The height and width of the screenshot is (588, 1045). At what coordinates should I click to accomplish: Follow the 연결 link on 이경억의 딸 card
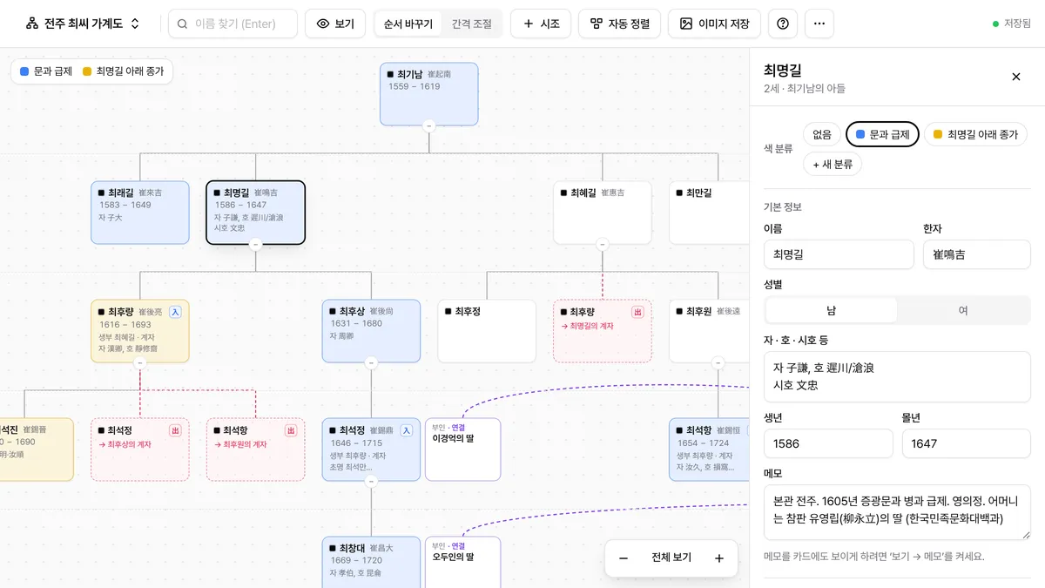(458, 427)
